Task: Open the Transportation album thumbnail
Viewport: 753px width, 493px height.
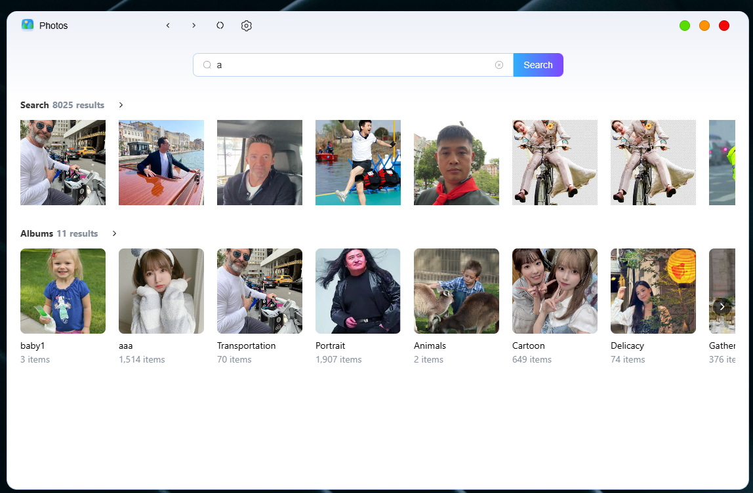Action: (x=260, y=291)
